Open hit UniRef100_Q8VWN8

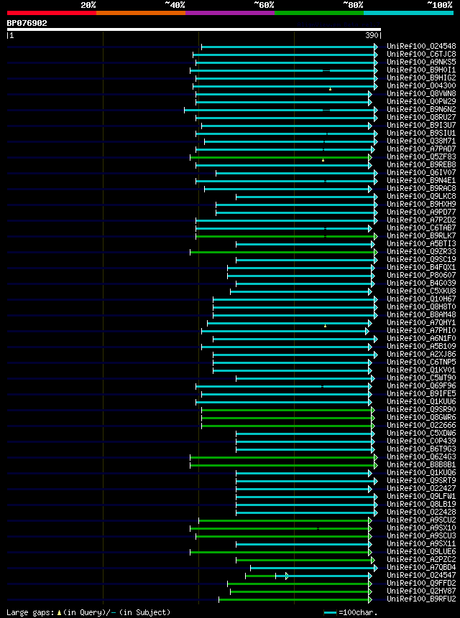(x=421, y=93)
